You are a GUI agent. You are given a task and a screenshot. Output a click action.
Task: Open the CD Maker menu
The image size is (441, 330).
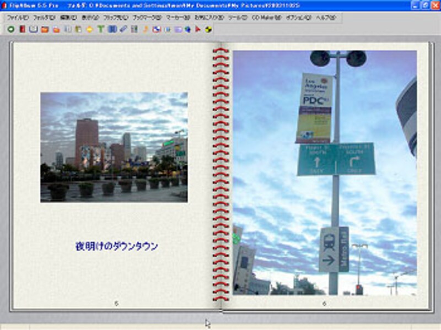point(267,18)
